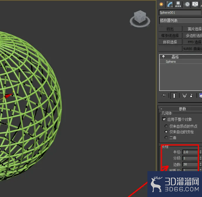Image resolution: width=202 pixels, height=197 pixels.
Task: Click the 半径 spinner arrows
Action: 201,152
